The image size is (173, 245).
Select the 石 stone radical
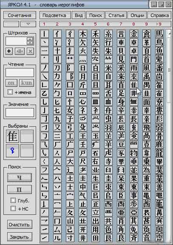click(96, 153)
